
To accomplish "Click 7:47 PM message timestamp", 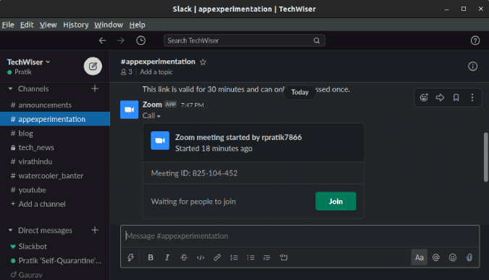I will [192, 105].
